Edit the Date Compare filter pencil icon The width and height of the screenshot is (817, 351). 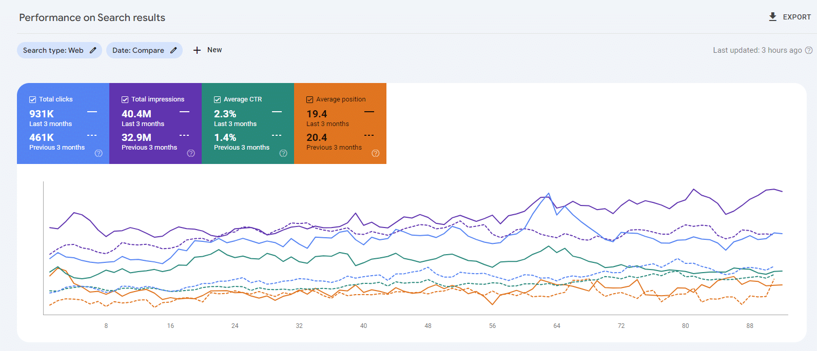point(173,50)
